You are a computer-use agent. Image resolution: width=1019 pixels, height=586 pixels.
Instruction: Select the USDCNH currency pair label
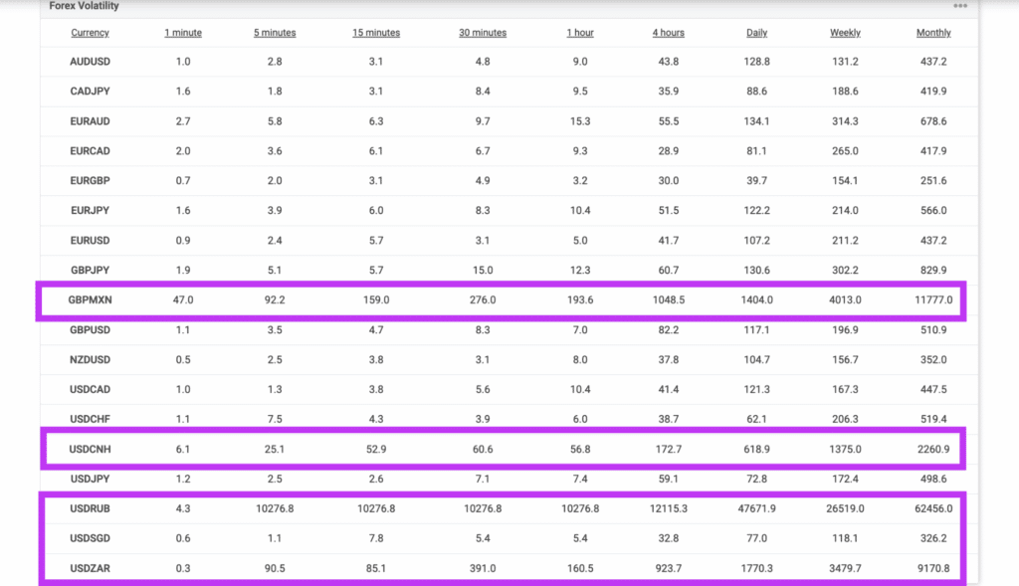click(x=91, y=450)
